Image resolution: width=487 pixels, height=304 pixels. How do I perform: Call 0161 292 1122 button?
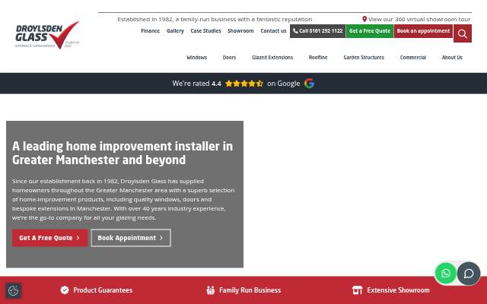click(317, 31)
